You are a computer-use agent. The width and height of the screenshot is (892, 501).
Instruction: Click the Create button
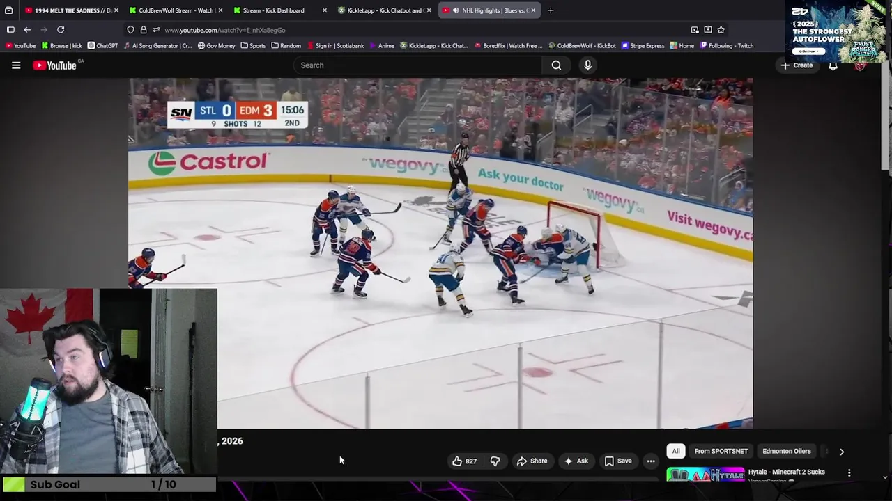797,65
